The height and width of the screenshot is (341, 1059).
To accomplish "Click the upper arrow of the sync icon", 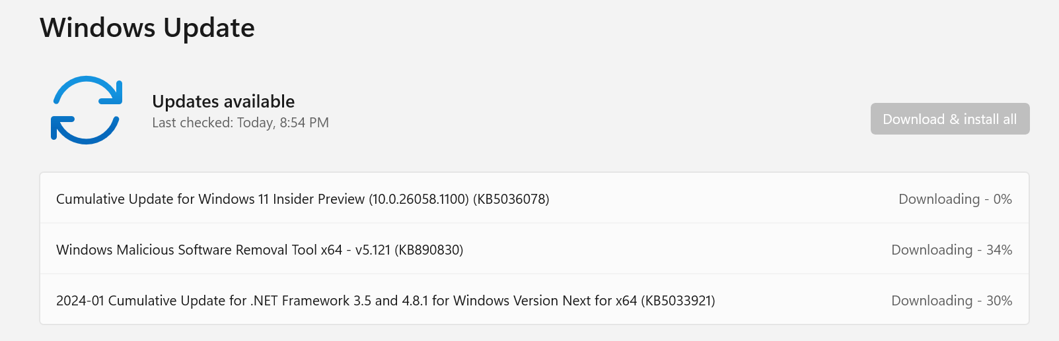I will click(89, 90).
